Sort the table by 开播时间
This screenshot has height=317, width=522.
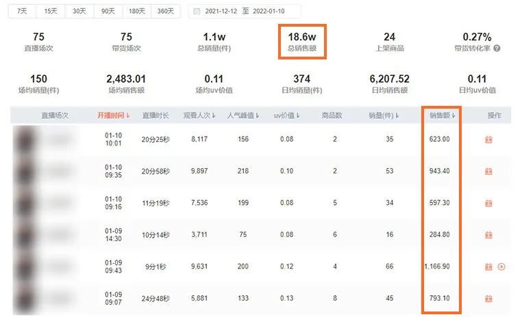(114, 115)
